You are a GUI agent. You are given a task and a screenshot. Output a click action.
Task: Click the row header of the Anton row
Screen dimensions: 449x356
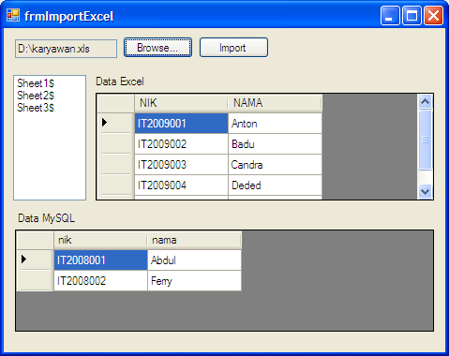click(x=115, y=124)
